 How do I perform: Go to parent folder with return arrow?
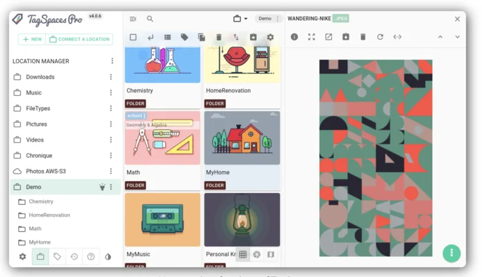(150, 37)
